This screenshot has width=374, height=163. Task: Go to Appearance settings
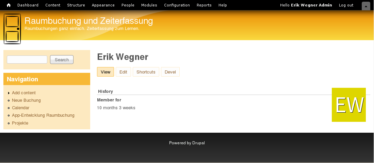(103, 5)
